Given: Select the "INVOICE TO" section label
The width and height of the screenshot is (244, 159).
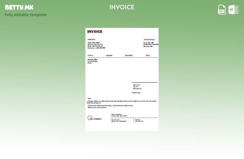Looking at the screenshot, I should [91, 40].
